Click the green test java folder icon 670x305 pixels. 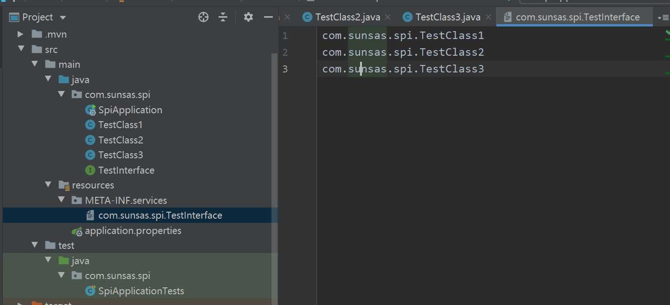pyautogui.click(x=64, y=260)
